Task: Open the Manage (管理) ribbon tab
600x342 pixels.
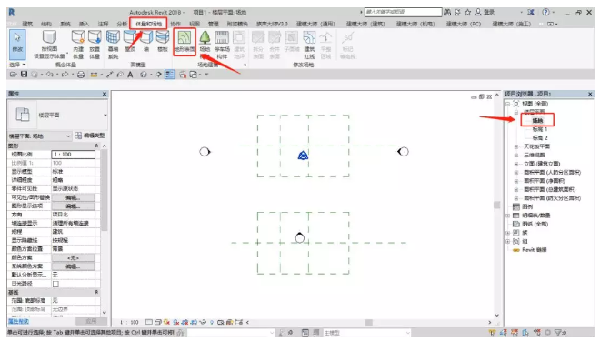Action: (213, 24)
